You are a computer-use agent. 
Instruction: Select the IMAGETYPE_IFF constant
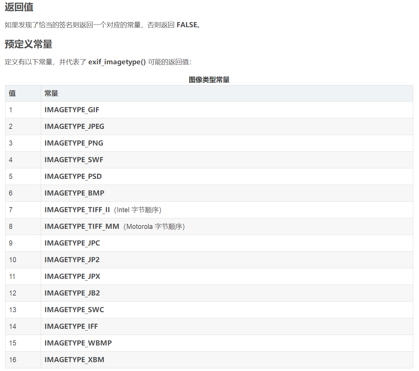pos(71,326)
